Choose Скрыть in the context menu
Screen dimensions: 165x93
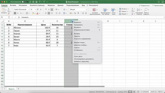77,48
